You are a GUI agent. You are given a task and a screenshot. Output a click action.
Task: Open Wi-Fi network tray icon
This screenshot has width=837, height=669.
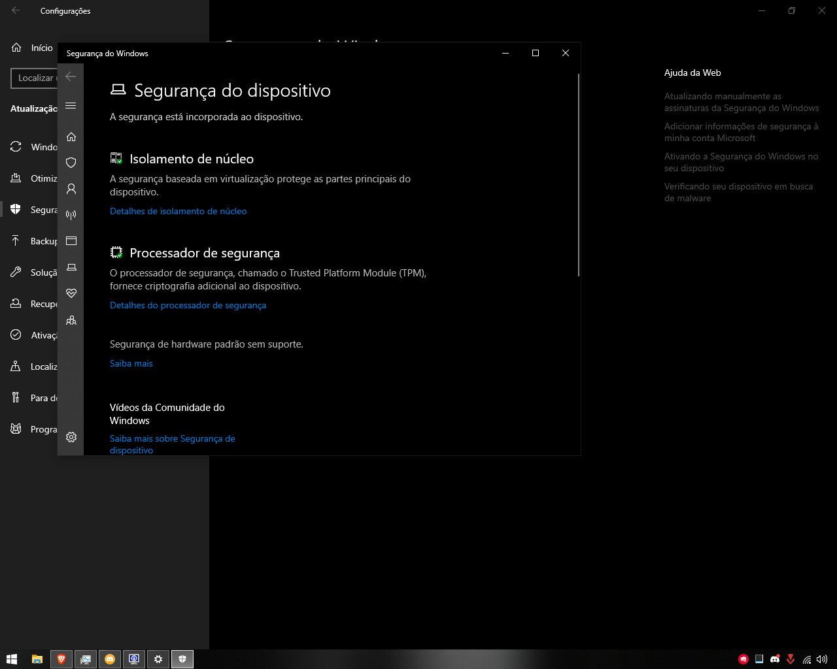coord(808,659)
